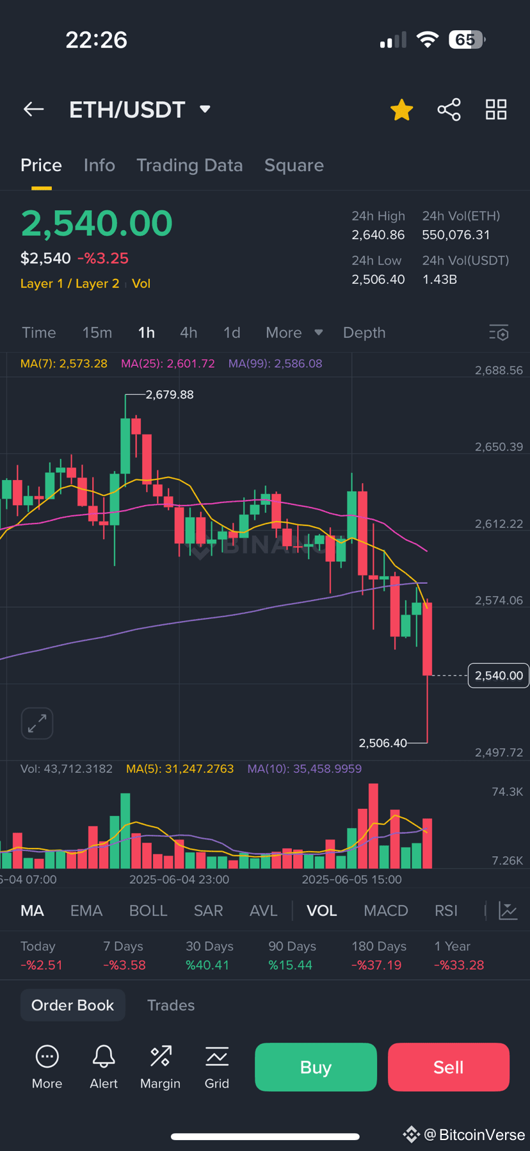This screenshot has width=530, height=1151.
Task: Toggle the MACD indicator
Action: click(x=386, y=911)
